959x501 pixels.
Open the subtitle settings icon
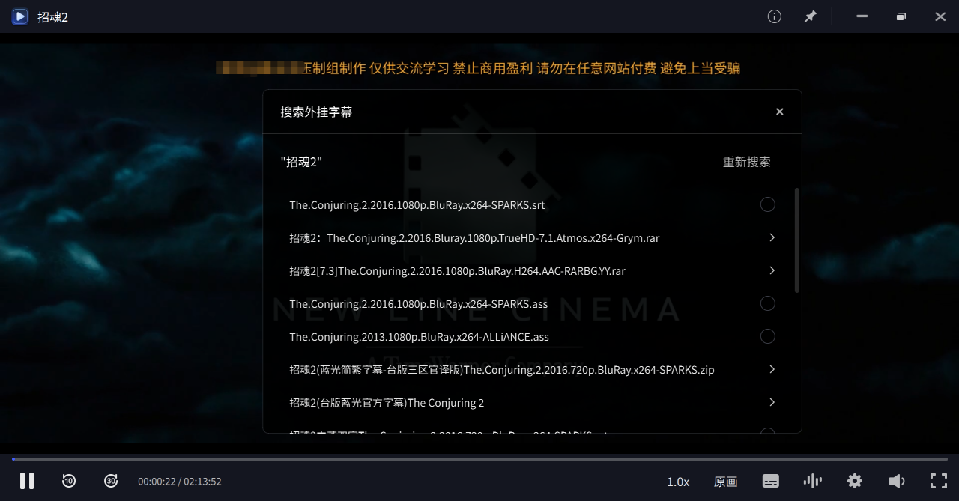coord(771,481)
